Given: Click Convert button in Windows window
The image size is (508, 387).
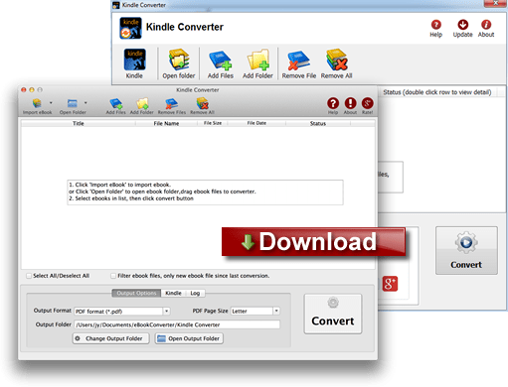Looking at the screenshot, I should click(x=466, y=250).
